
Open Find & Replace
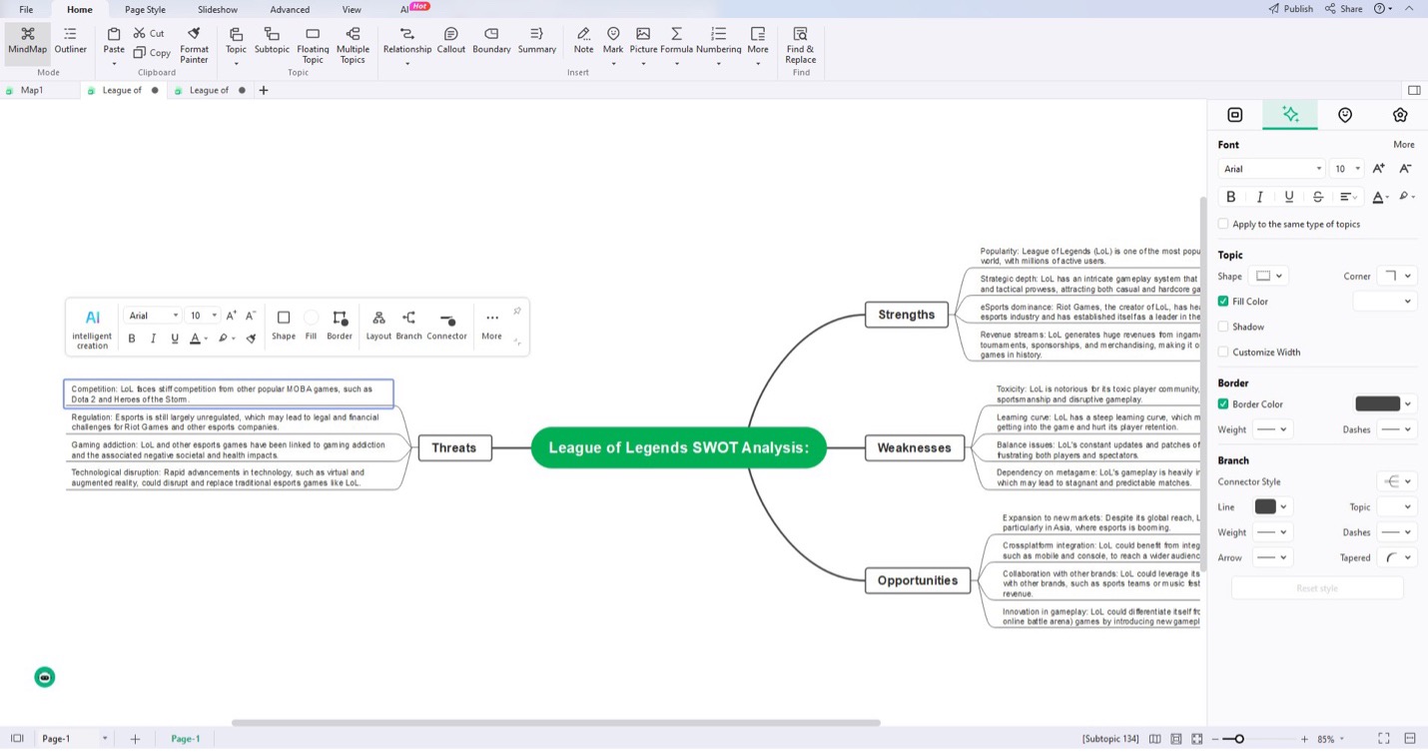click(x=800, y=46)
